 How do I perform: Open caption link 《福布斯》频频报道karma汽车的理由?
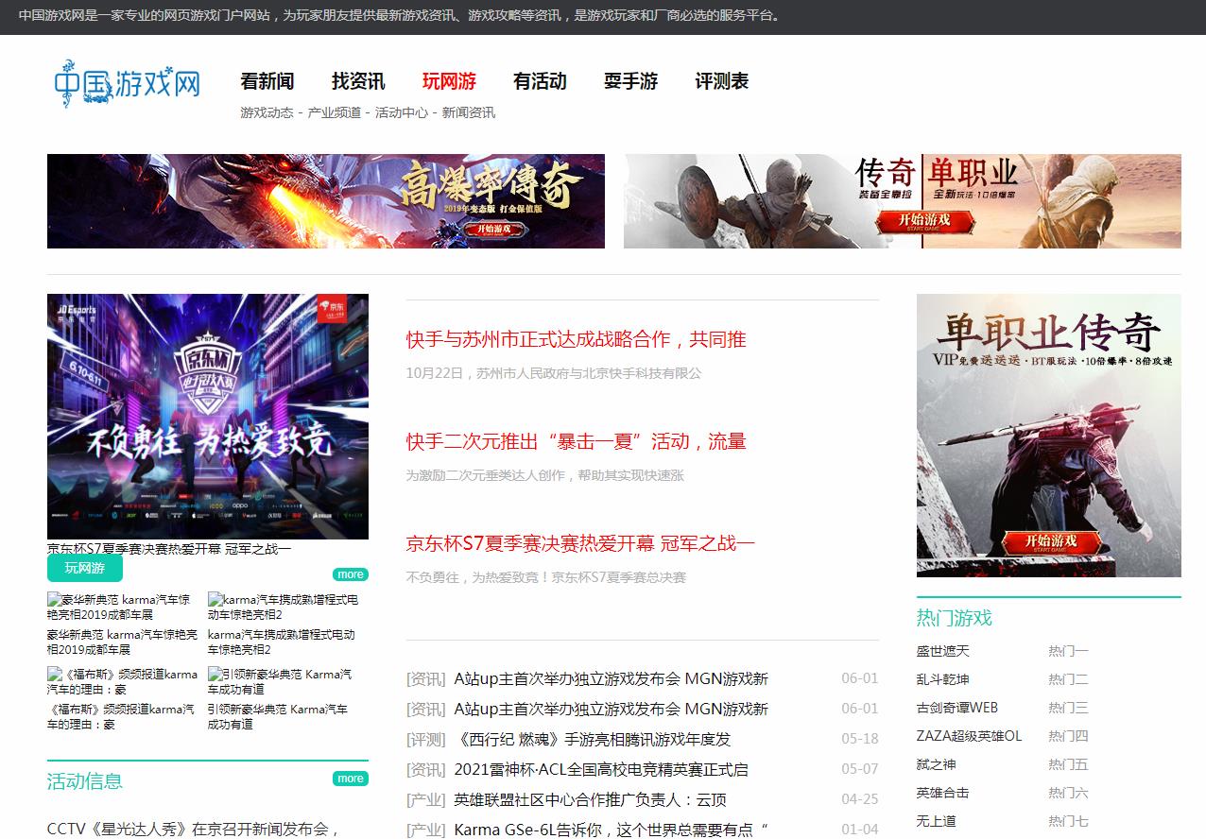pyautogui.click(x=121, y=716)
